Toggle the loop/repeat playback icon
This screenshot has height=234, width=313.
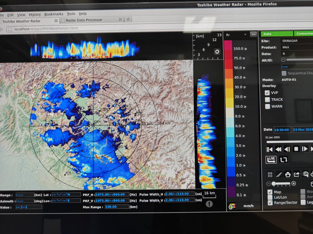click(x=283, y=159)
